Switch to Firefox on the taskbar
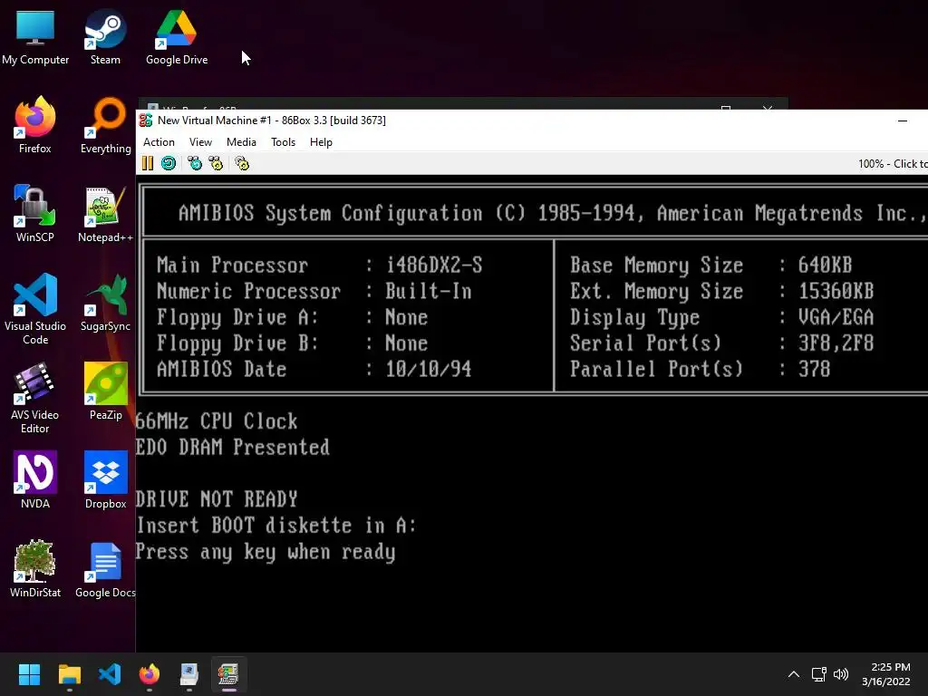Viewport: 928px width, 696px height. click(x=150, y=674)
